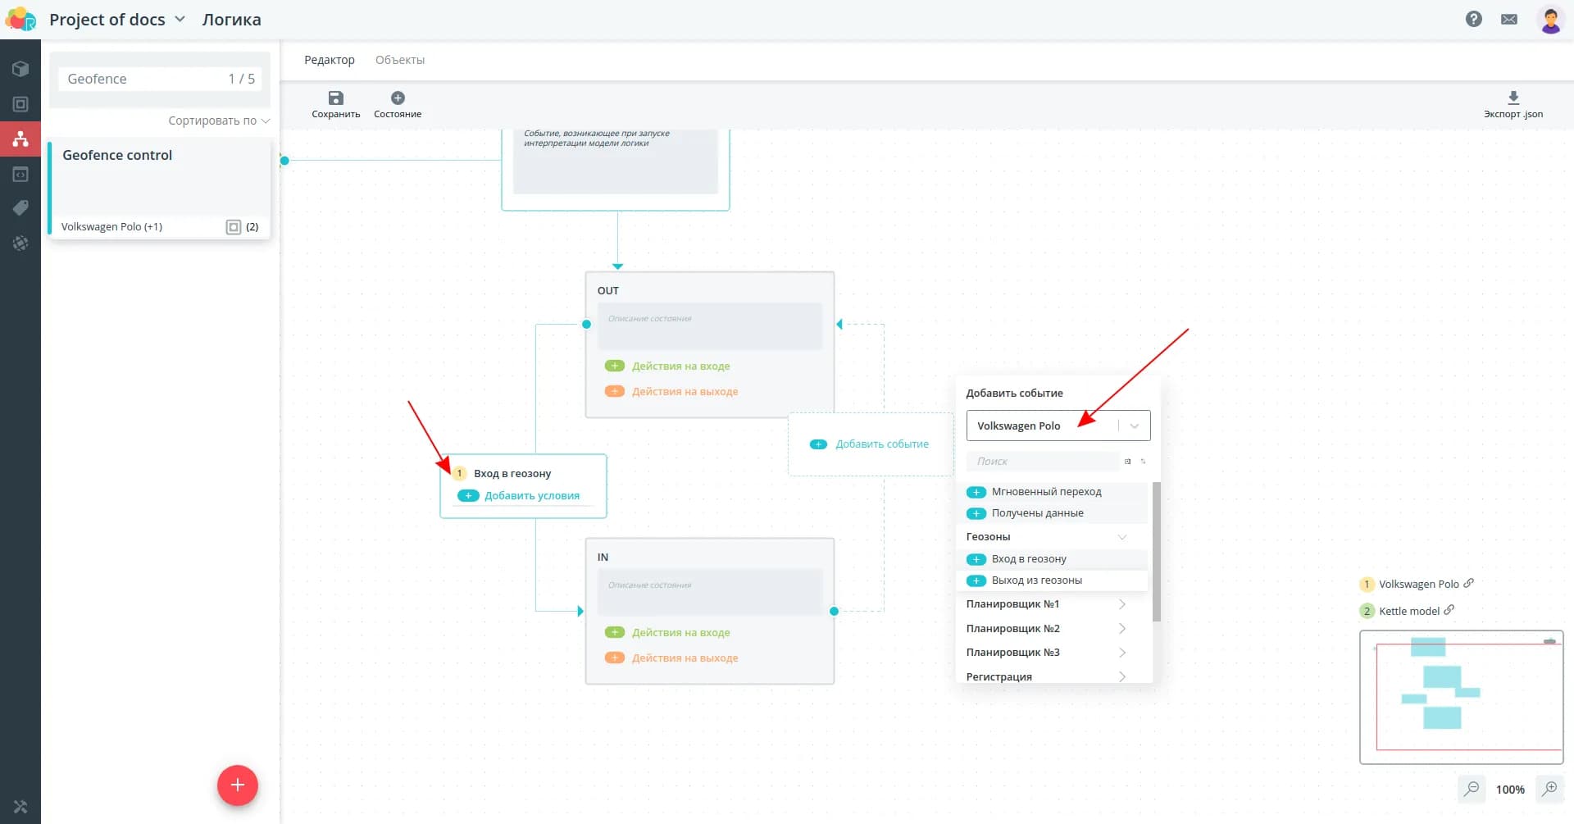Screen dimensions: 1574x824
Task: Select the Редактор tab
Action: [x=329, y=60]
